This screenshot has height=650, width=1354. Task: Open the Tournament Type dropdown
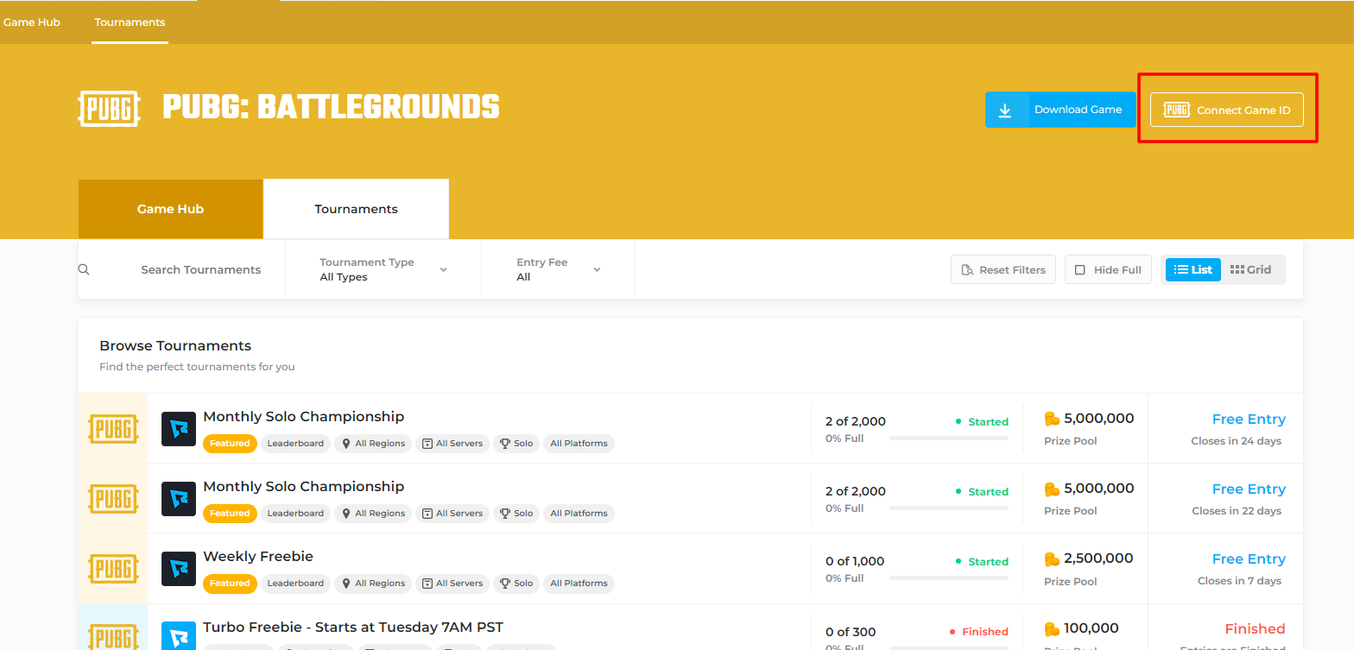coord(383,269)
